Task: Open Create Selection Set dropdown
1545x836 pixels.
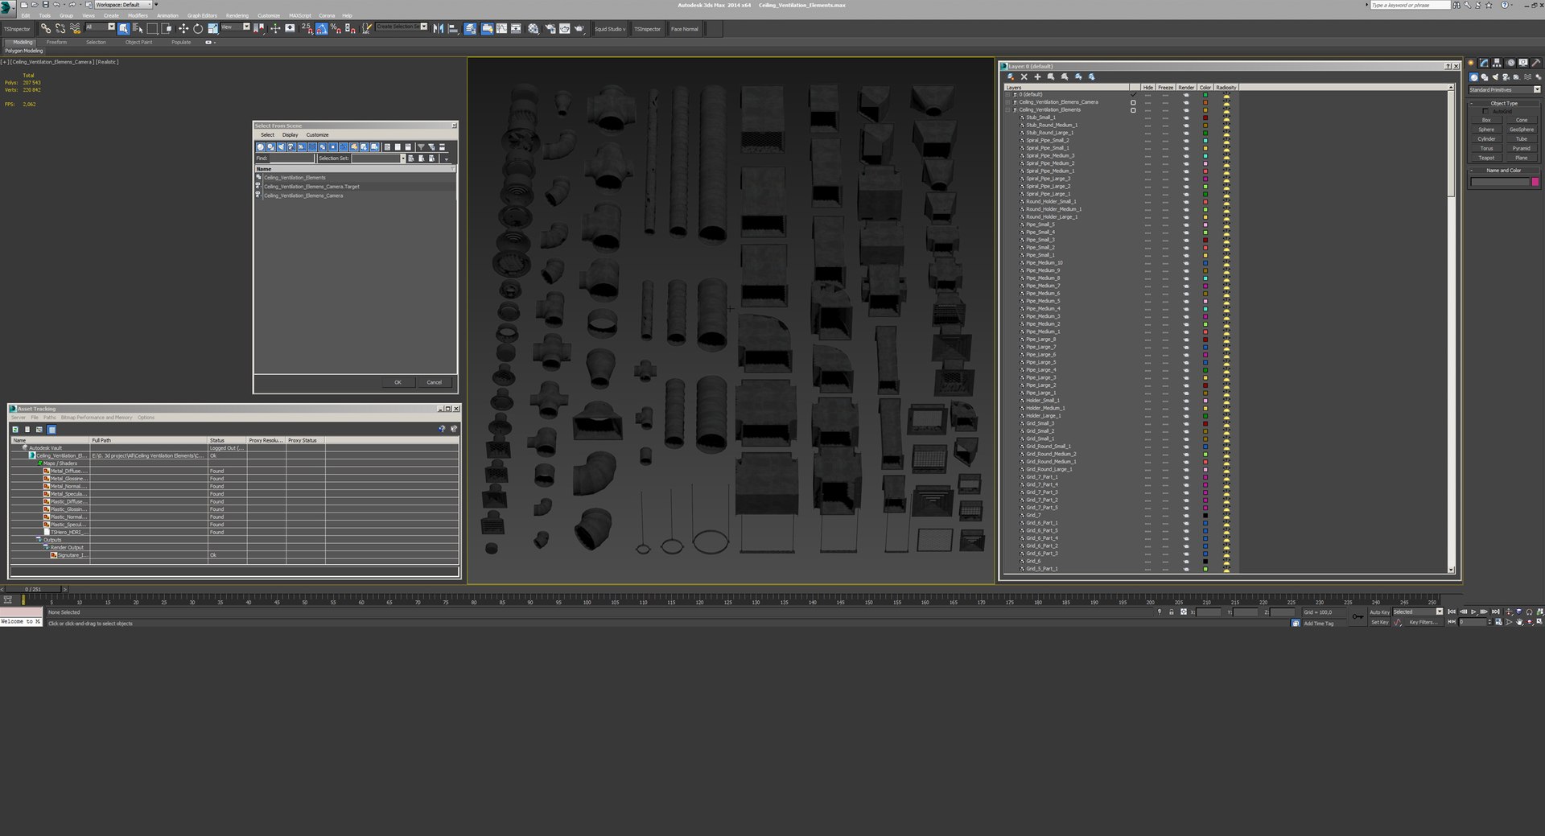Action: (x=402, y=27)
